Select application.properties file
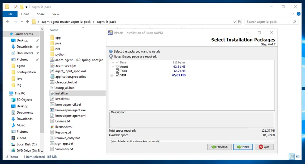Viewport: 305px width, 164px height. pos(71,77)
